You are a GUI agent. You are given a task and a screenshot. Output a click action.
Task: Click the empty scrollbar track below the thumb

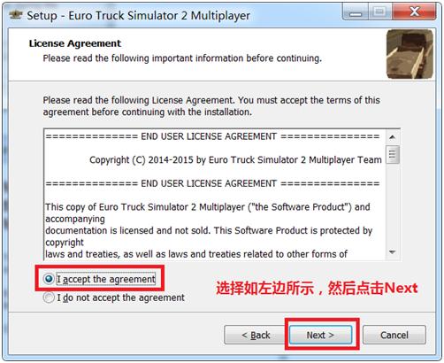point(393,205)
